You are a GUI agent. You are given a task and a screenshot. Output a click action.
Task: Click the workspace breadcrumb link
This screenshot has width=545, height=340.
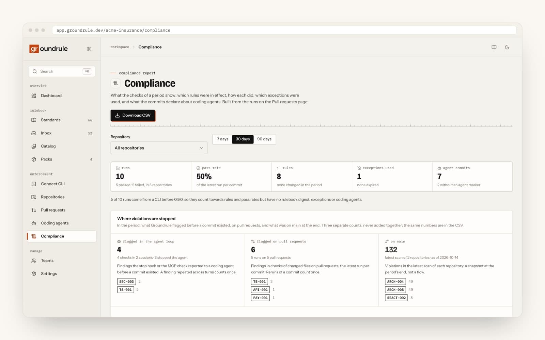[x=120, y=47]
